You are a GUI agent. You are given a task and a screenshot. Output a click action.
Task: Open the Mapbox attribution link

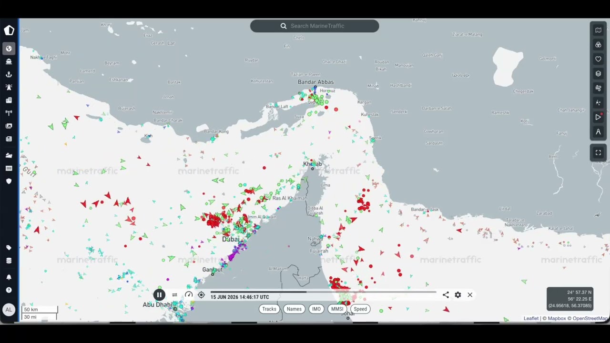pyautogui.click(x=557, y=319)
